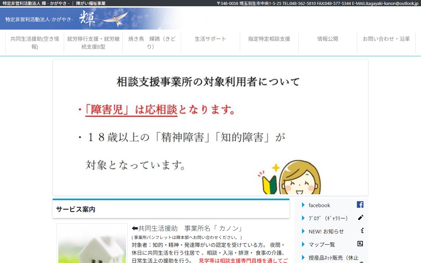This screenshot has height=263, width=421.
Task: Click 特定非営利活動法人-かがやき- header title
Action: point(39,19)
